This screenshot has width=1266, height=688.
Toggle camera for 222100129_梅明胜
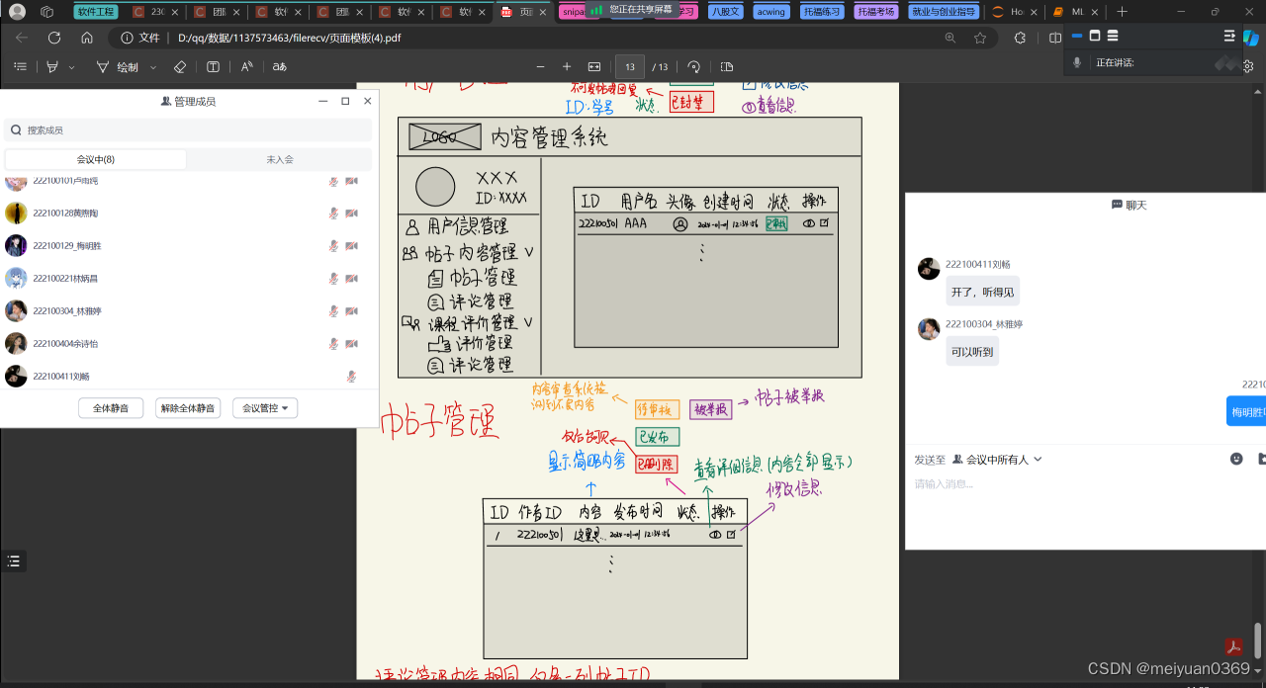coord(351,246)
